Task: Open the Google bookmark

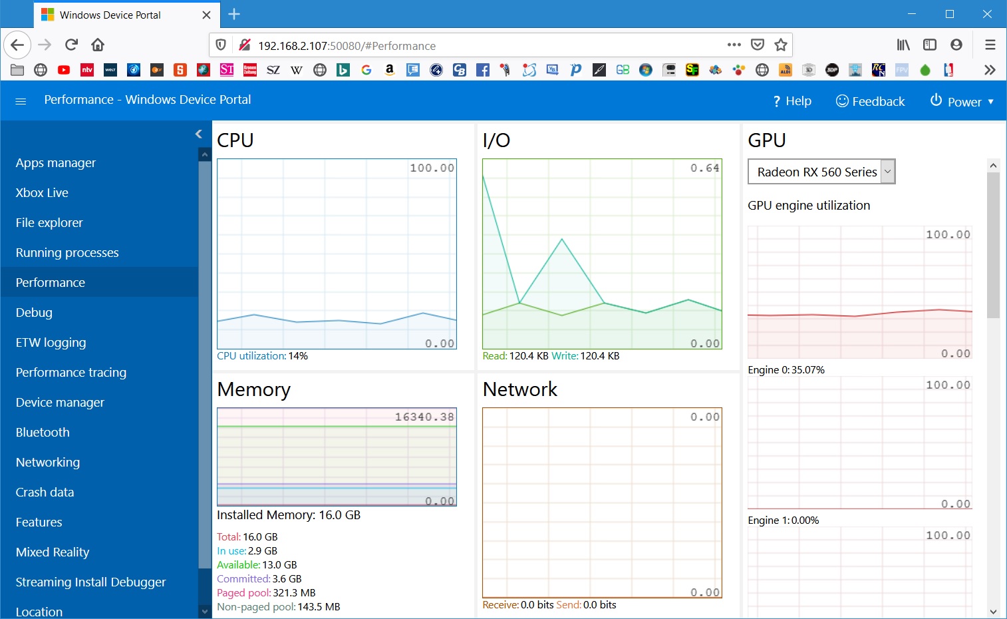Action: click(x=366, y=70)
